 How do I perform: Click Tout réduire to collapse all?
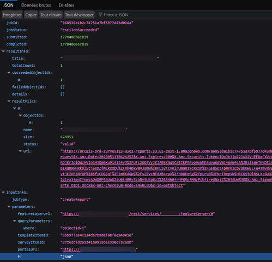coord(51,15)
